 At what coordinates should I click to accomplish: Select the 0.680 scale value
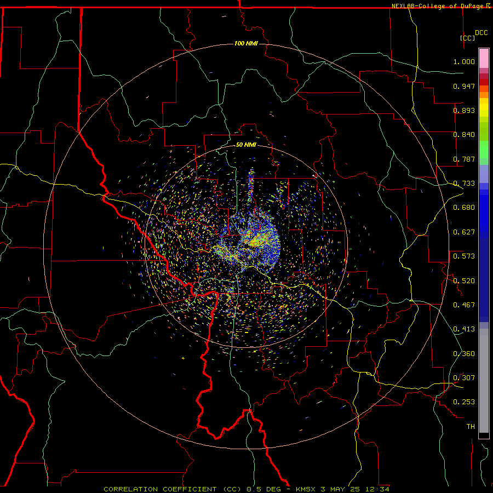[464, 208]
